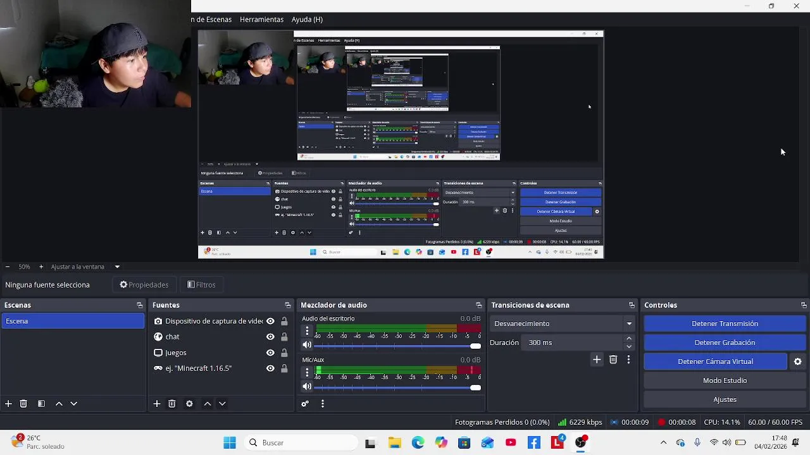
Task: Mute the Mic/Aux channel
Action: click(307, 387)
